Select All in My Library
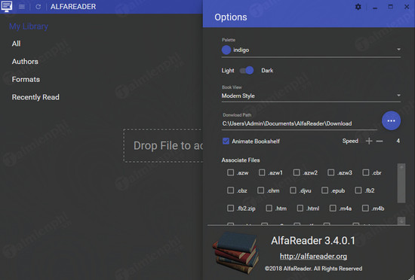The height and width of the screenshot is (280, 415). pyautogui.click(x=16, y=44)
